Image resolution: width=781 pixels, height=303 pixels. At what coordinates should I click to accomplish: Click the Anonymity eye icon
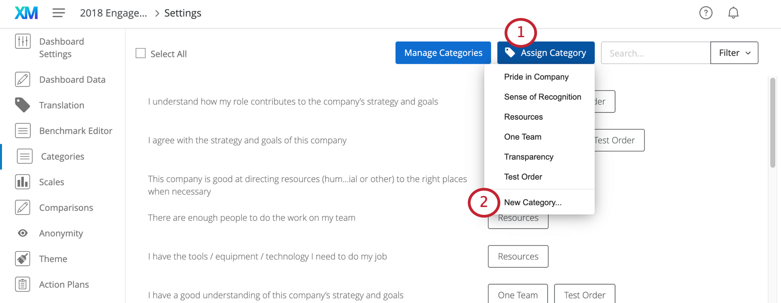pos(23,233)
